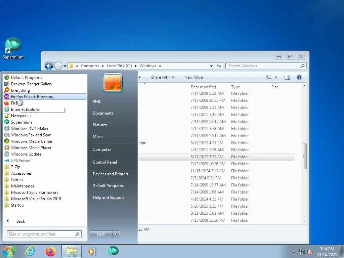This screenshot has width=344, height=258.
Task: Open Pictures from Start menu
Action: click(99, 125)
